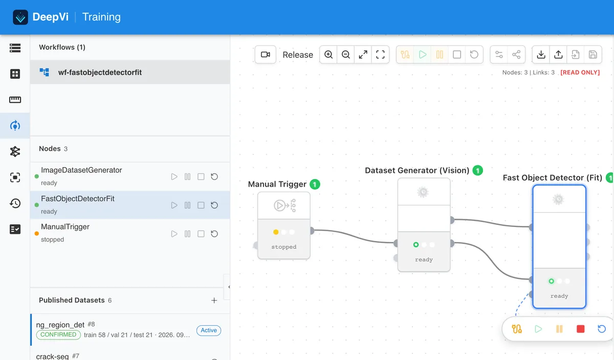Click the fit-to-screen frame icon
The height and width of the screenshot is (360, 614).
click(380, 55)
